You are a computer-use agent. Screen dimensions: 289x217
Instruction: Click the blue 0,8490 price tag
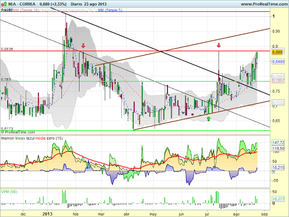[278, 61]
